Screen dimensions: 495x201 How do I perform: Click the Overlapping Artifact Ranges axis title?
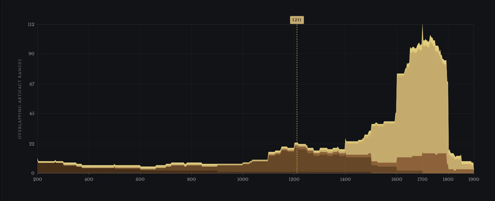pyautogui.click(x=20, y=99)
